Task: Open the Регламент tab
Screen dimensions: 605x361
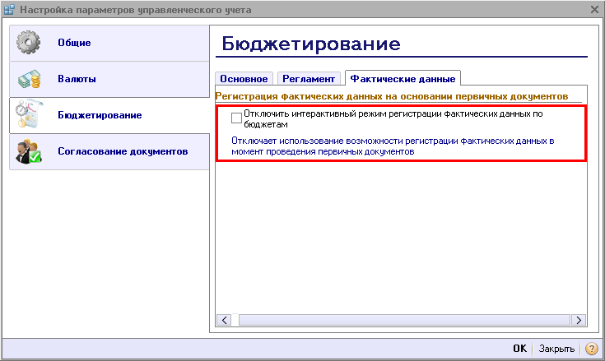Action: 309,79
